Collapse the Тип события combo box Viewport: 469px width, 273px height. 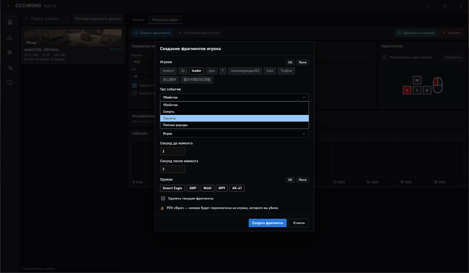tap(234, 97)
